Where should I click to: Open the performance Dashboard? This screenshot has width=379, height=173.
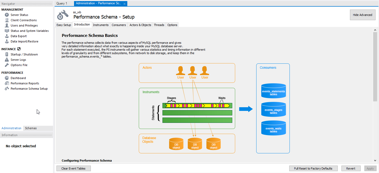tap(18, 78)
